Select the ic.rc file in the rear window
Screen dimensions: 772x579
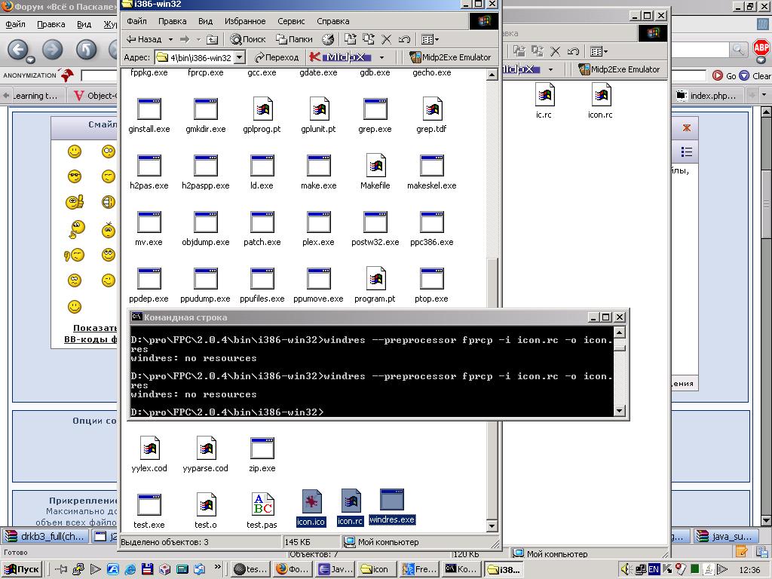tap(544, 96)
